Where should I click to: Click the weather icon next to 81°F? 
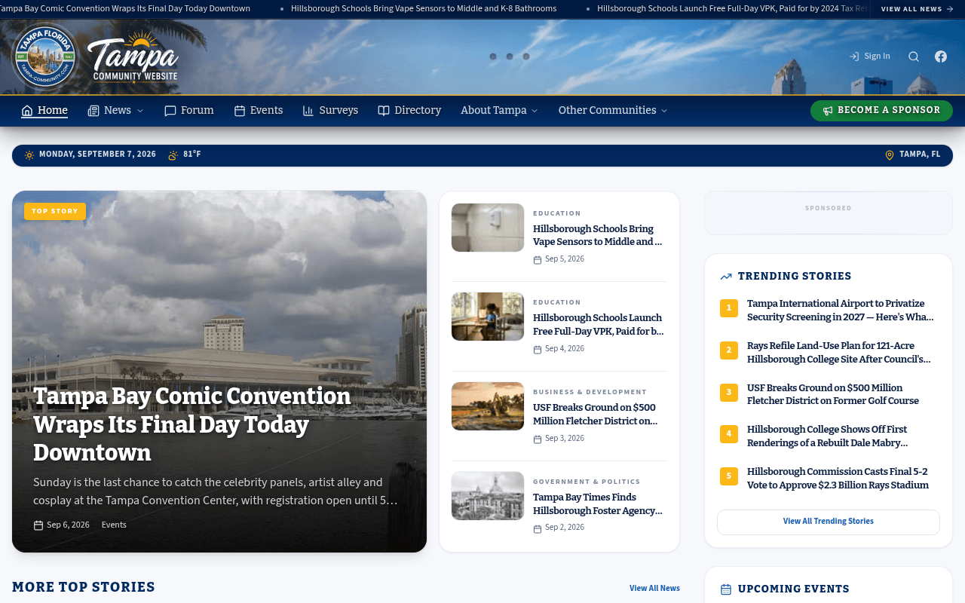[173, 155]
